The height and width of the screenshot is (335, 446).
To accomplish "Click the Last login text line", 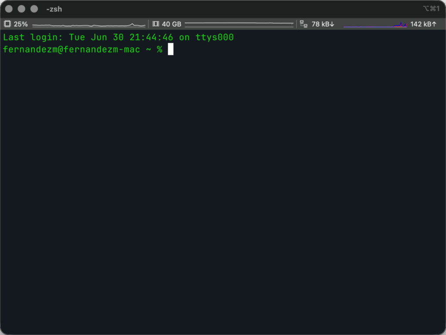I will point(118,37).
